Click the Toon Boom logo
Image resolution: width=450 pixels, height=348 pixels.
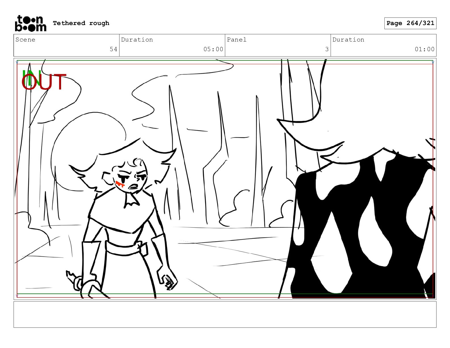tap(30, 23)
